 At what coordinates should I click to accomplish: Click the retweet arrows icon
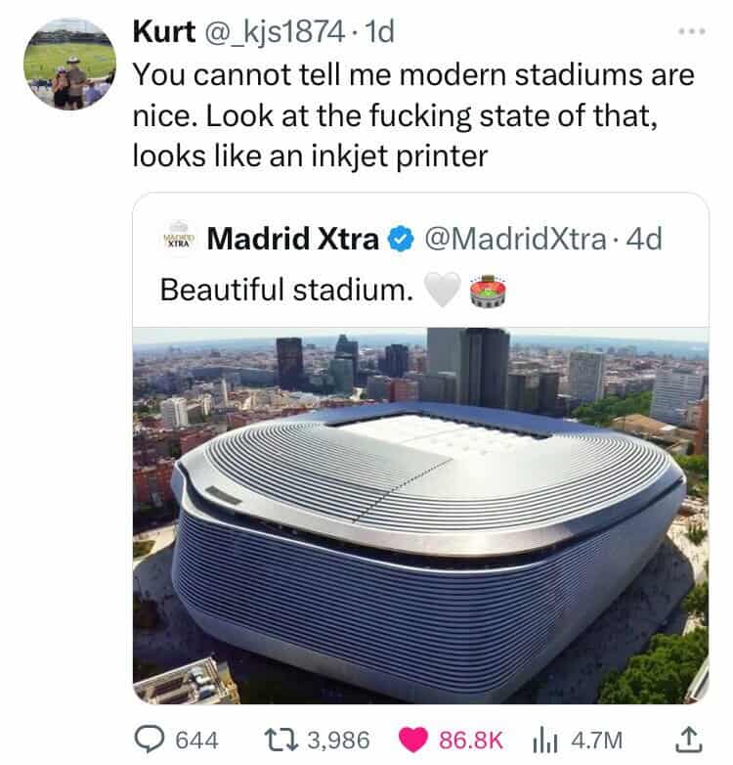tap(280, 740)
